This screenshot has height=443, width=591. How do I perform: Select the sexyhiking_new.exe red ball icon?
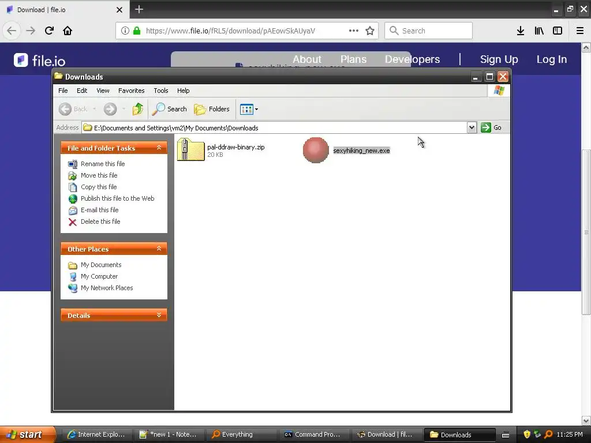316,150
